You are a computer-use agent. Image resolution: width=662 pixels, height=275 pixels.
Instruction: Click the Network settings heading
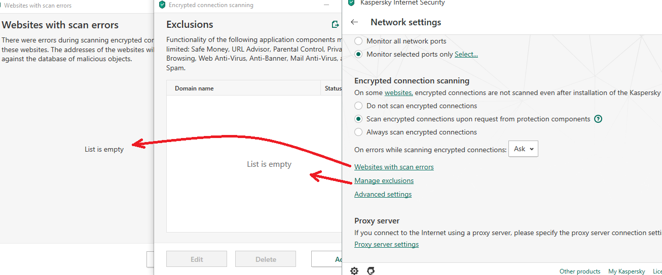point(406,22)
